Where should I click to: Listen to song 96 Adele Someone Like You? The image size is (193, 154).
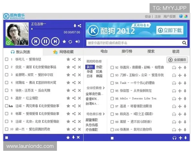coord(174,98)
